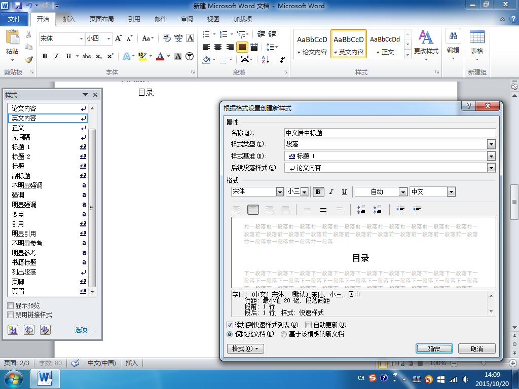Image resolution: width=519 pixels, height=389 pixels.
Task: Confirm dialog with 确定 button
Action: [x=434, y=348]
